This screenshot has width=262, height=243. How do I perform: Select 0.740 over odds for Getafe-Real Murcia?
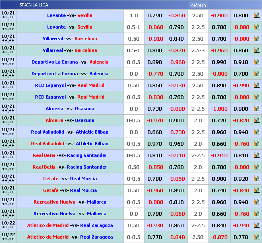pyautogui.click(x=219, y=191)
